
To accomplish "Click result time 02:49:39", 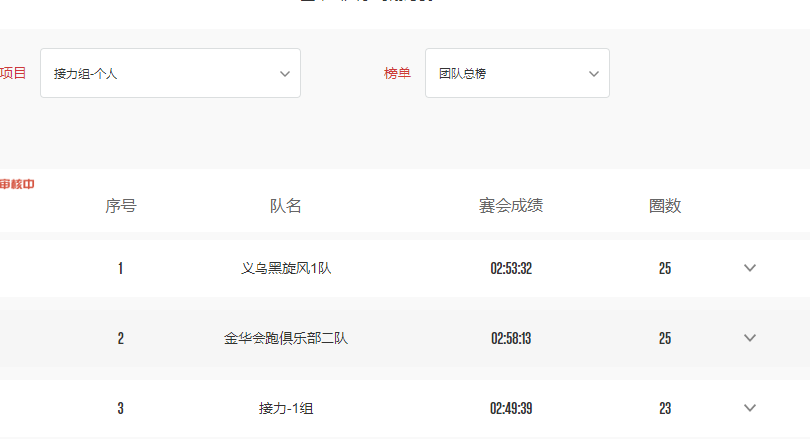I will 511,409.
